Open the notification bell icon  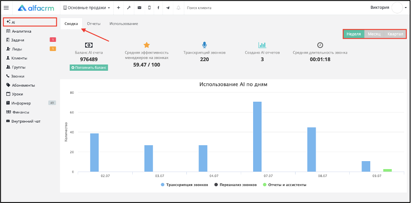point(178,8)
